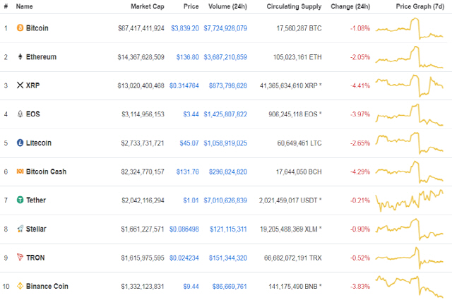Image resolution: width=452 pixels, height=300 pixels.
Task: Open the XRP coin page
Action: click(33, 85)
